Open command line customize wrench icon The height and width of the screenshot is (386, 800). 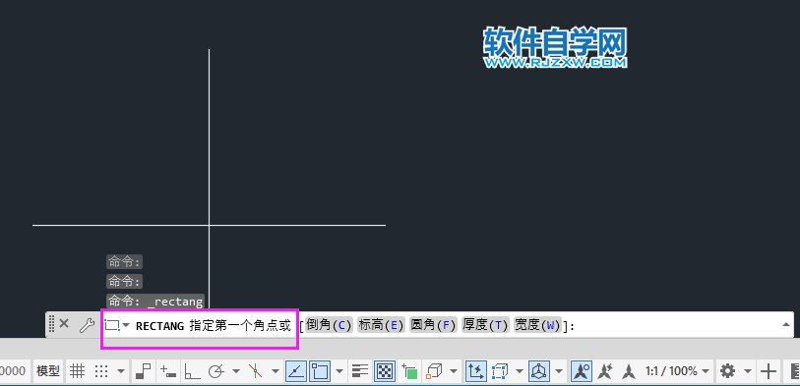[x=87, y=325]
